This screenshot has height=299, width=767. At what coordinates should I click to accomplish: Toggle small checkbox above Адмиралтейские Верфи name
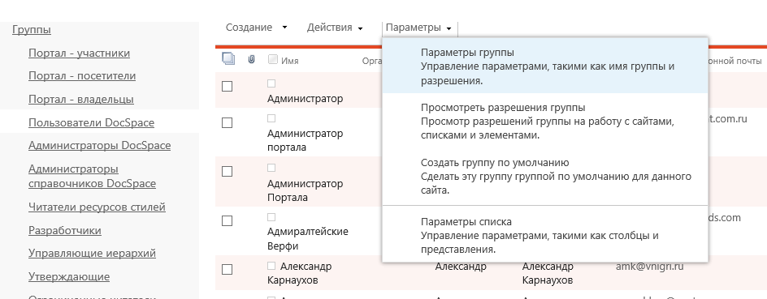(271, 217)
